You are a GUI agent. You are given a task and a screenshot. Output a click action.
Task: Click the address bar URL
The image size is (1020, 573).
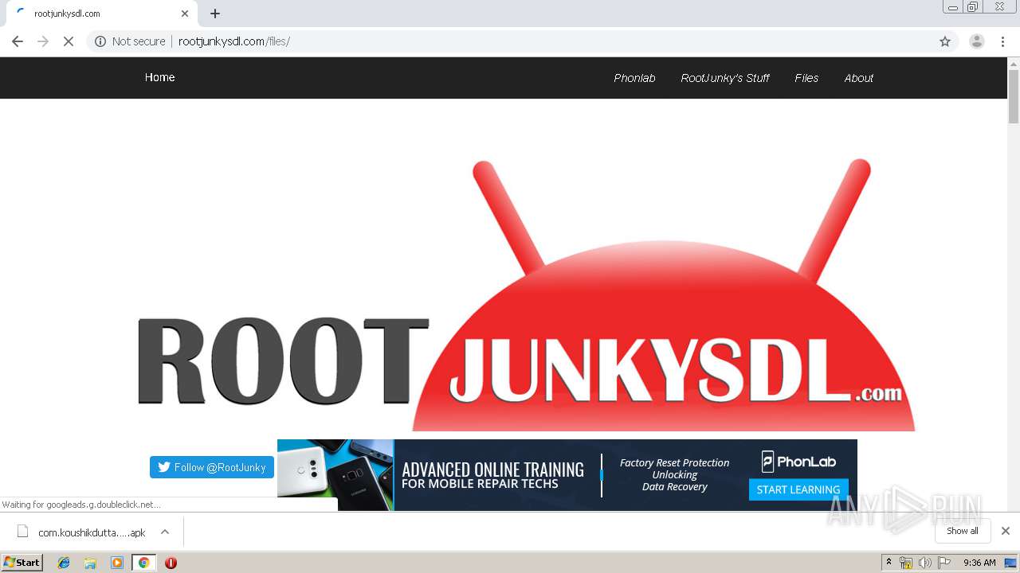pyautogui.click(x=234, y=41)
